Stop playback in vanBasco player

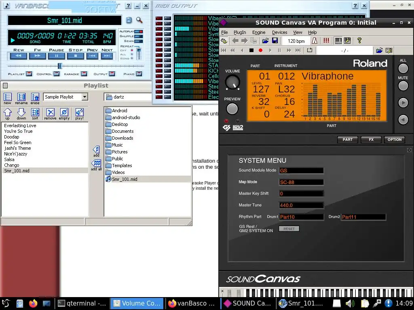pos(76,56)
